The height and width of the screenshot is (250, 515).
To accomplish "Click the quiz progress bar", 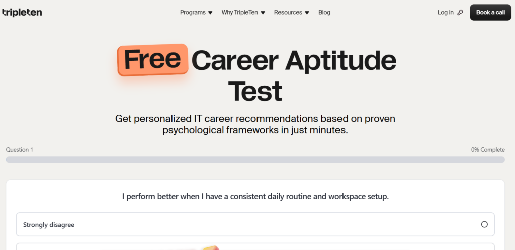I will click(x=255, y=160).
